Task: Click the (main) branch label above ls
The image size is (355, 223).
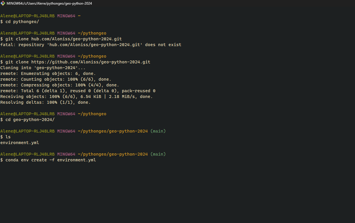Action: click(158, 131)
